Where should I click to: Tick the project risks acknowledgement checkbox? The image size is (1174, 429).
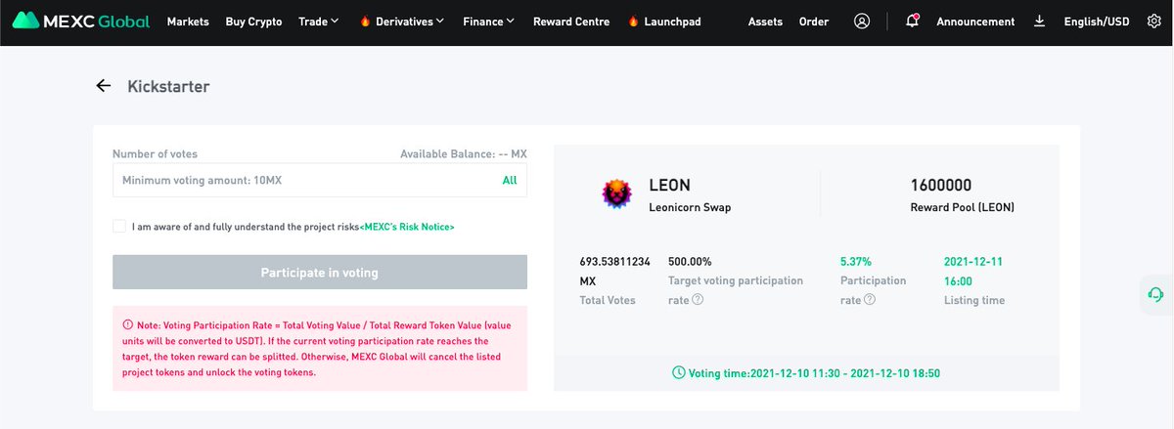pos(119,227)
